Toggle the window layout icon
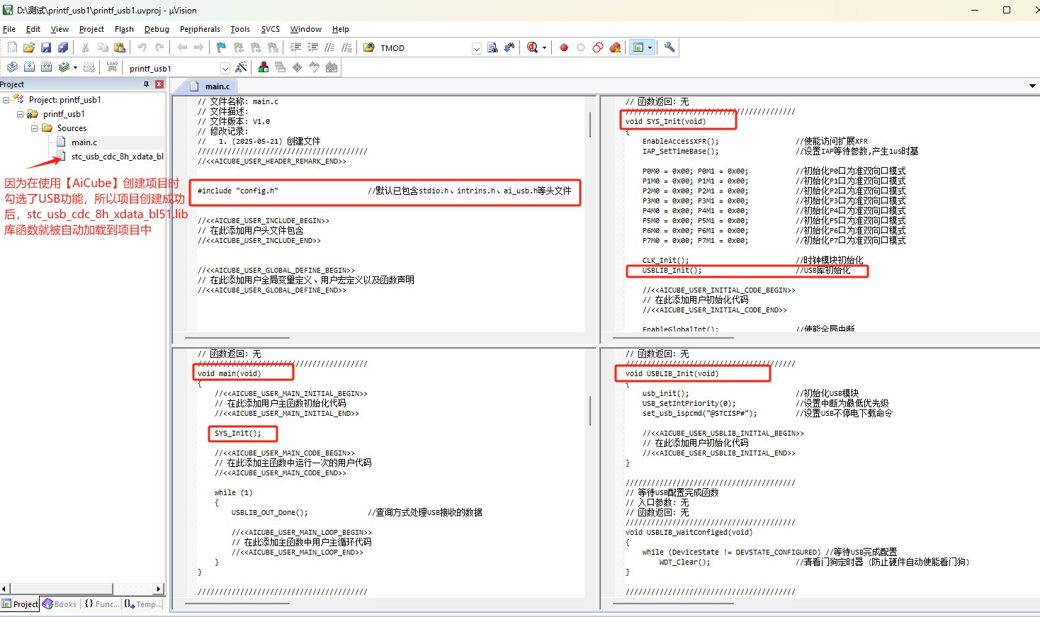Viewport: 1040px width, 617px height. coord(638,47)
